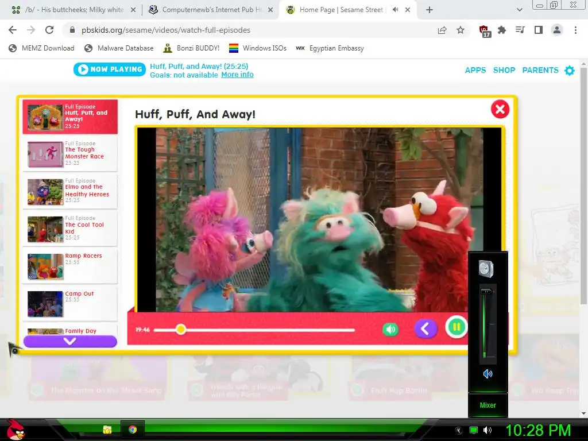The width and height of the screenshot is (588, 441).
Task: Close the video player with the red X
Action: coord(500,109)
